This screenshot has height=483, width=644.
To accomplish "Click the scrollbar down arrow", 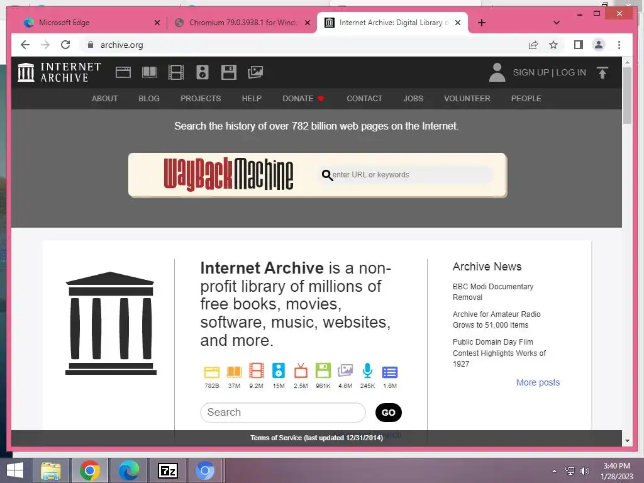I will point(627,441).
